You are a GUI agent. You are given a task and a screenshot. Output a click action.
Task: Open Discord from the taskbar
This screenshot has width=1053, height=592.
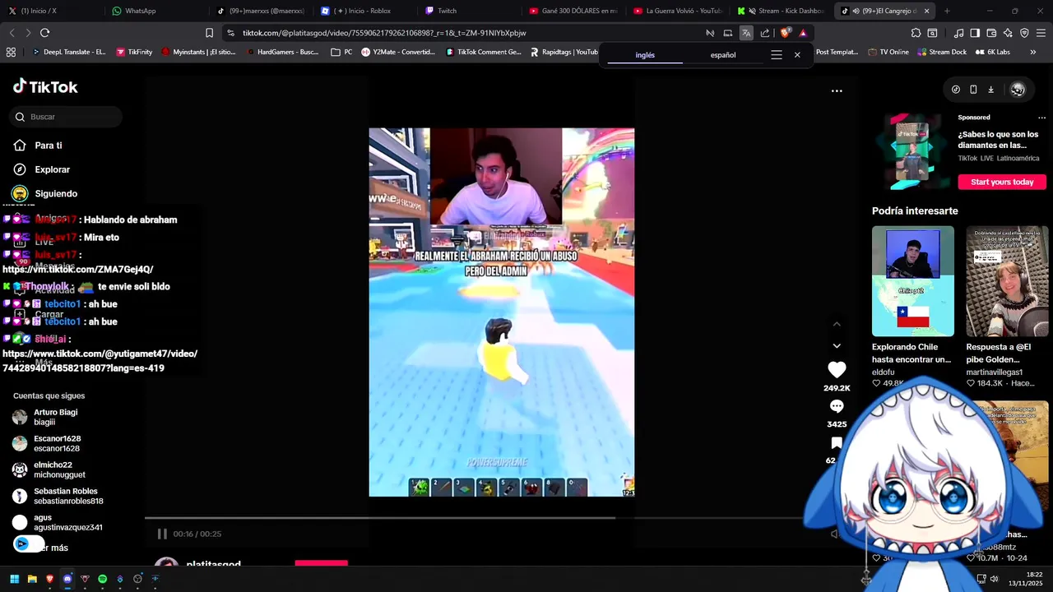click(x=67, y=579)
